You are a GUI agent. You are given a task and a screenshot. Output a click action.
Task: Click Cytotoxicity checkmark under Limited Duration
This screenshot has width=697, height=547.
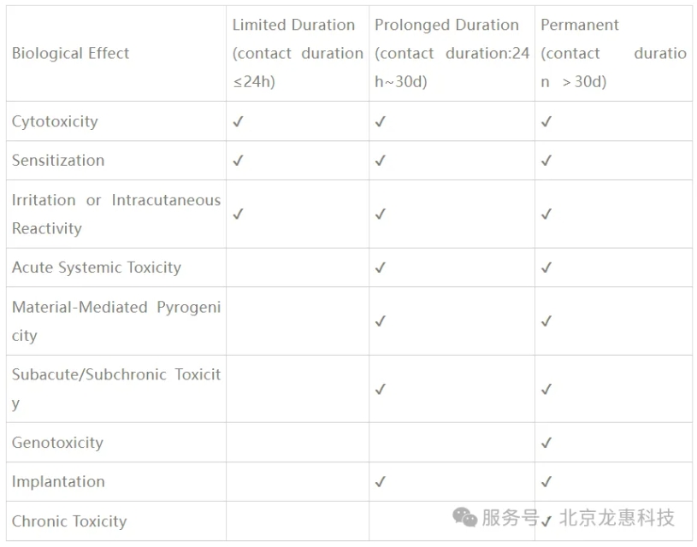click(239, 121)
